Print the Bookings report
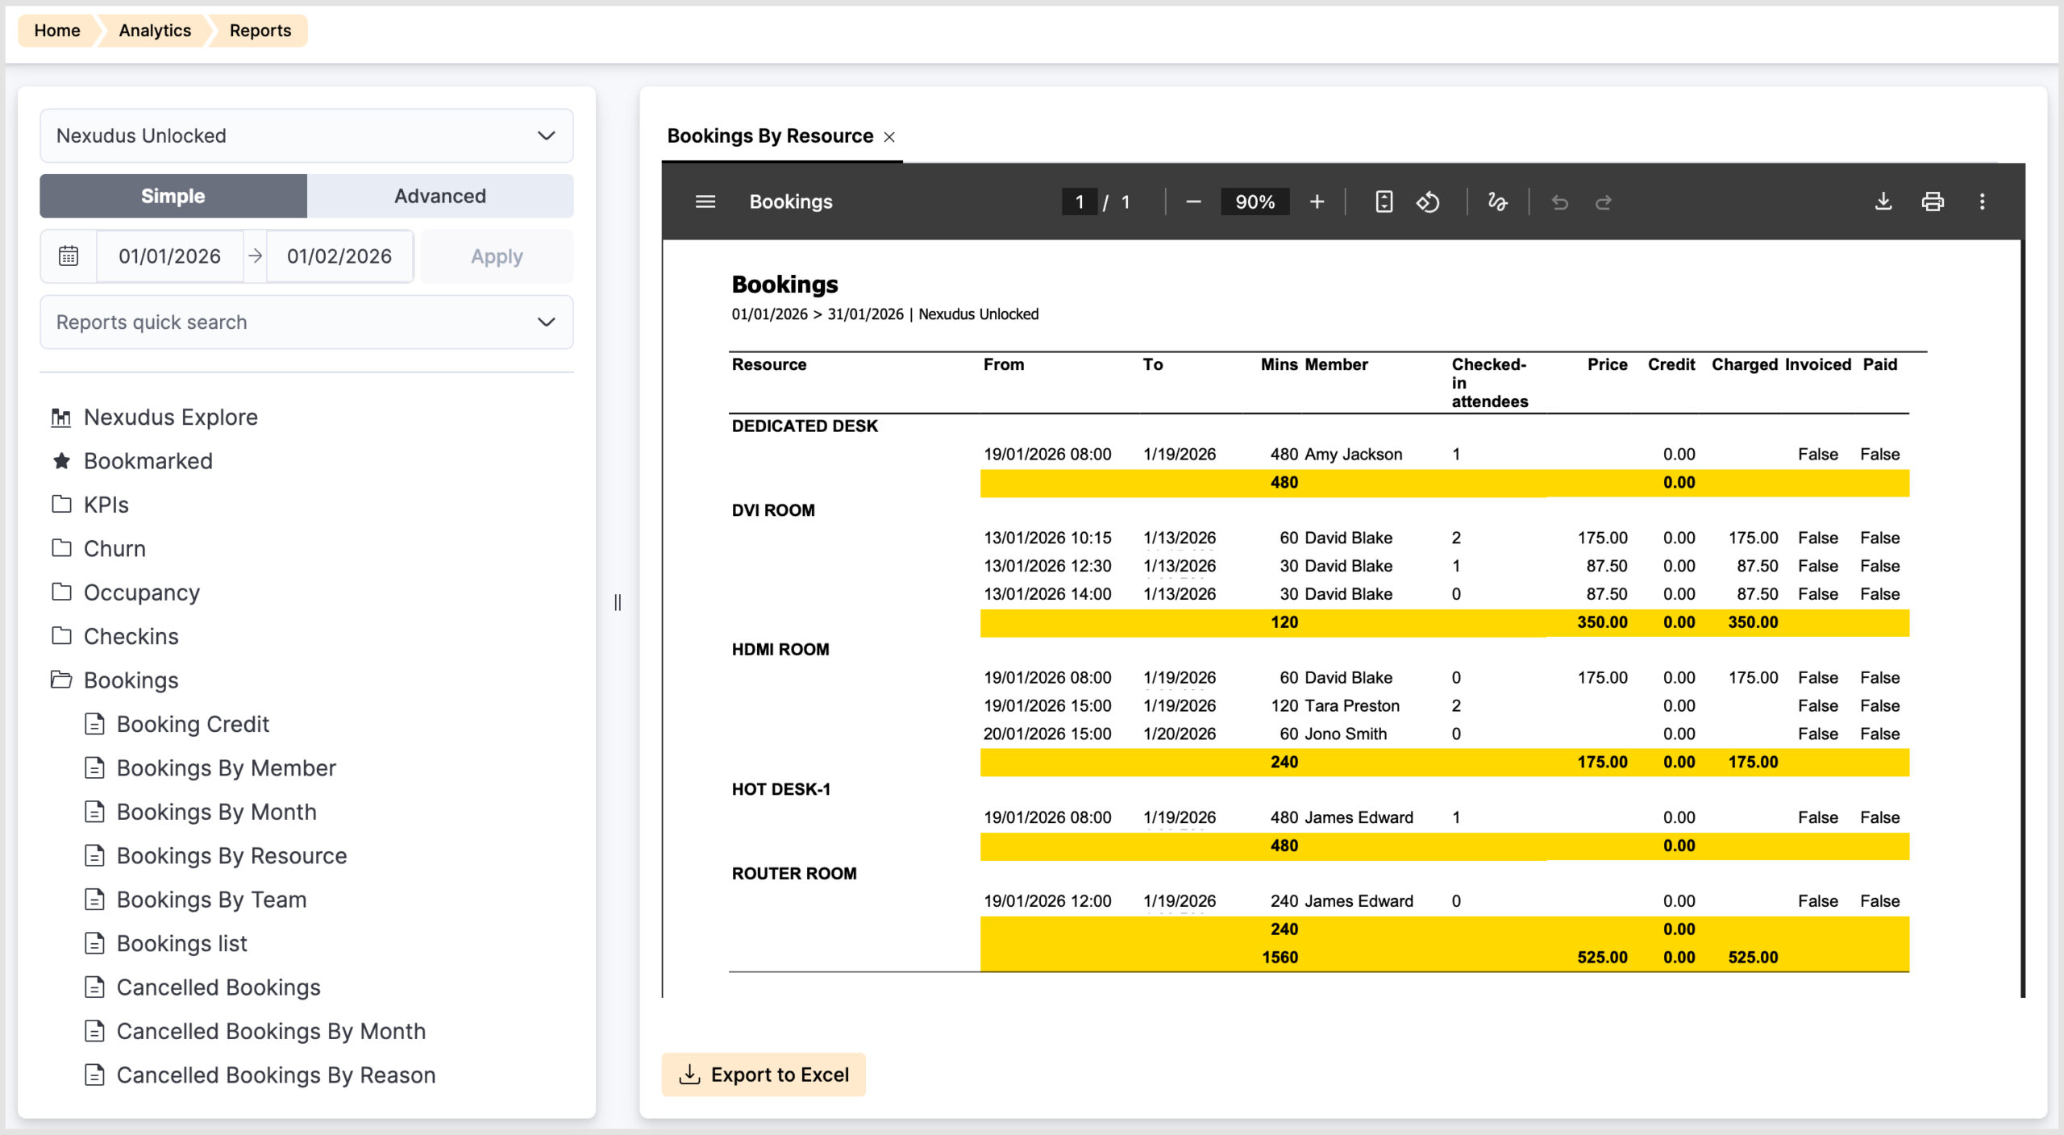 click(x=1933, y=202)
